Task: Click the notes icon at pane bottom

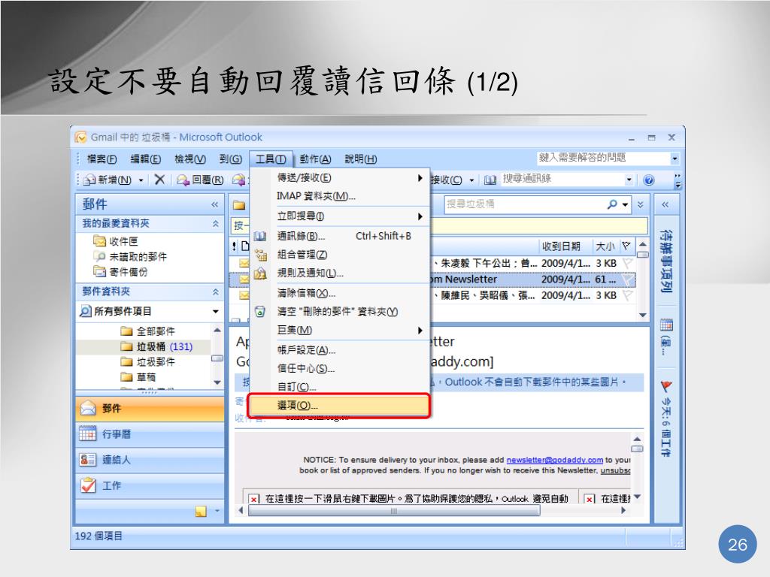Action: [201, 511]
